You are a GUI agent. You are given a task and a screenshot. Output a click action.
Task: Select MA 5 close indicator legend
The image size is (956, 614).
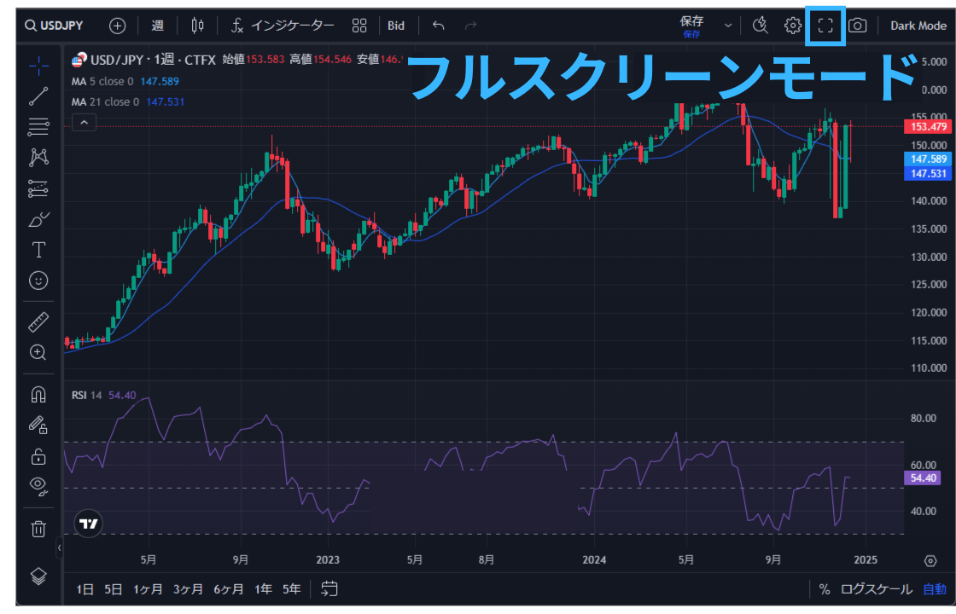click(125, 82)
